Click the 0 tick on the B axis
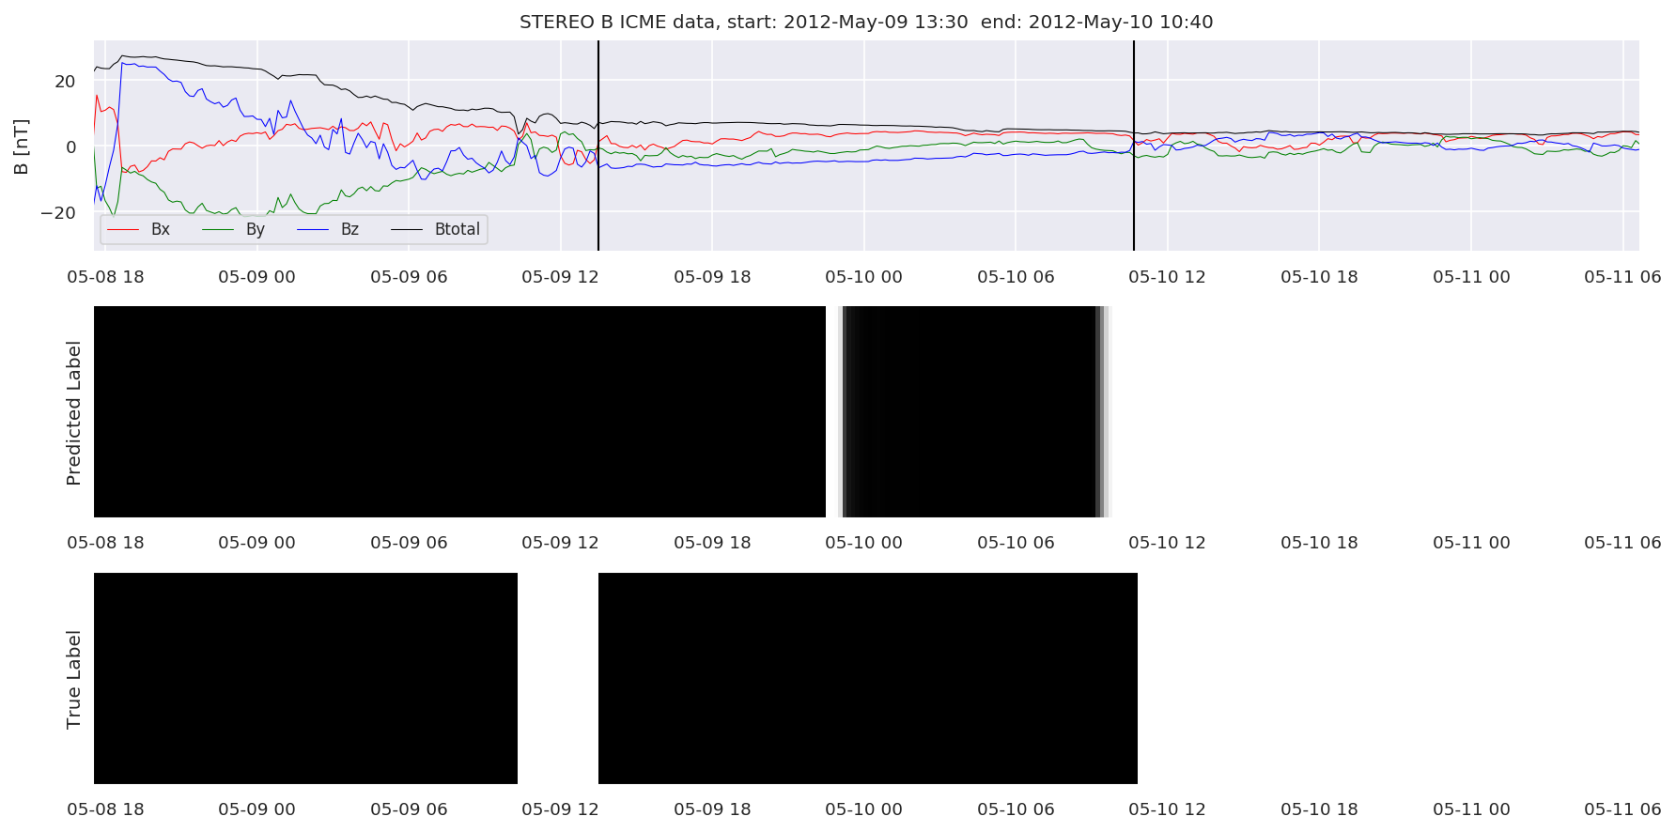This screenshot has height=832, width=1676. point(70,147)
